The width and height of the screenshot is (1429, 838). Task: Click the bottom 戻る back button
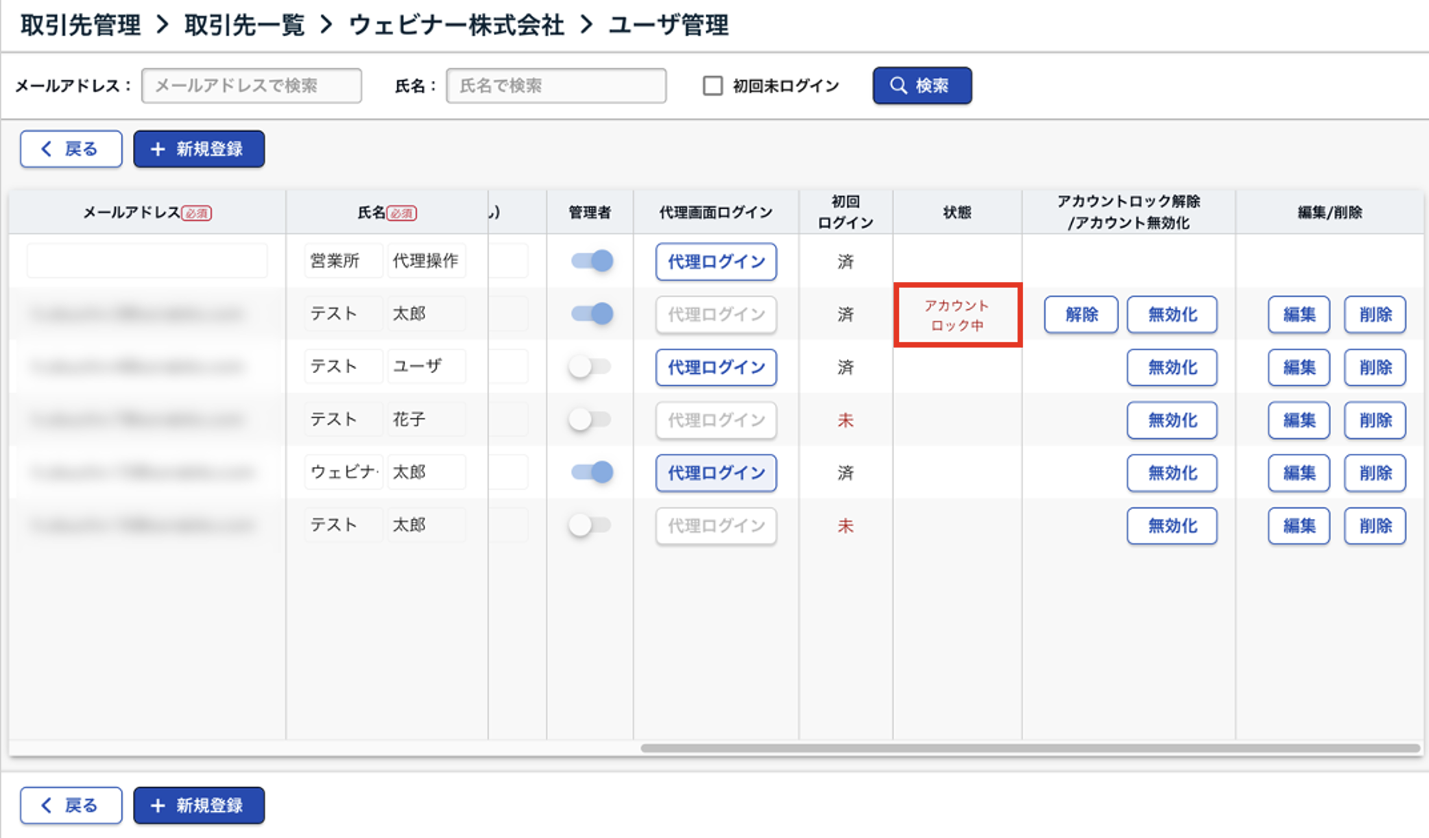pos(71,805)
